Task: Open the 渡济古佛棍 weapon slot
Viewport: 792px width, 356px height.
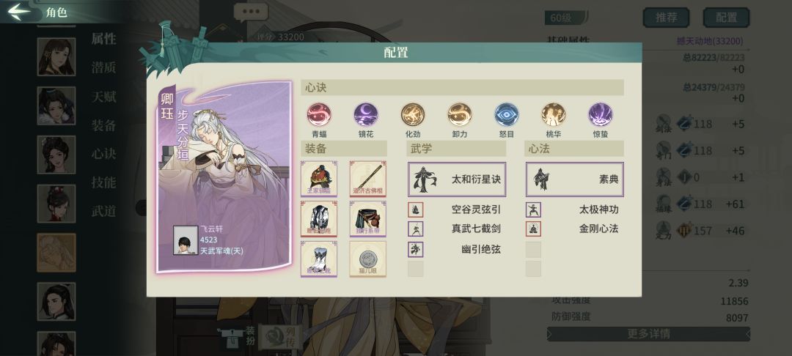Action: (367, 179)
